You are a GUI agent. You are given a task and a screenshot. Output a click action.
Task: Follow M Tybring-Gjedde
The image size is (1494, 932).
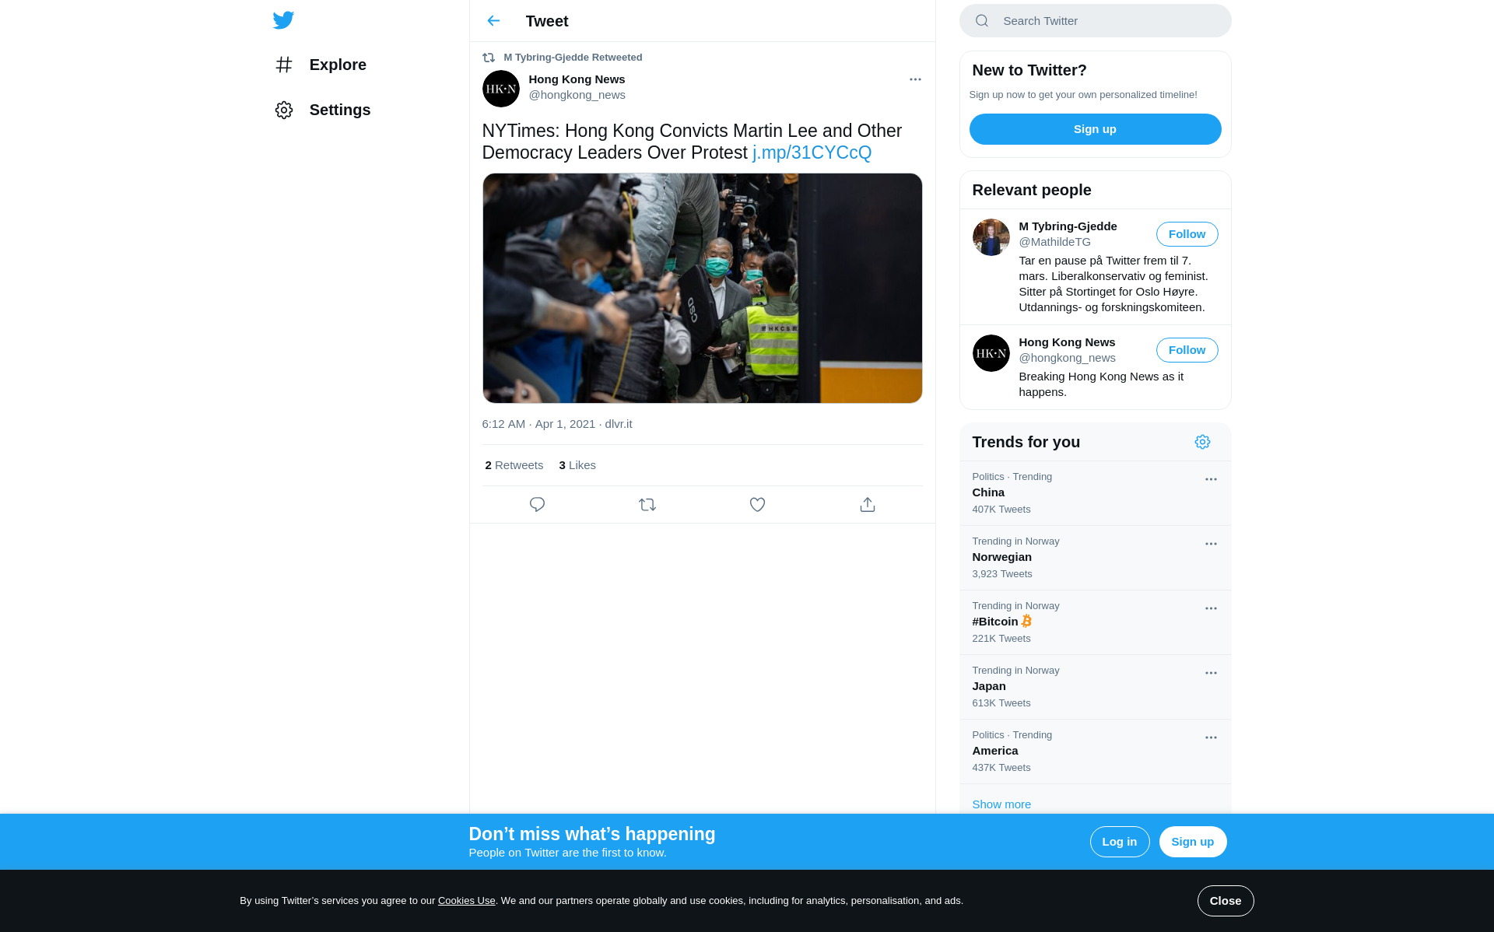pyautogui.click(x=1187, y=234)
